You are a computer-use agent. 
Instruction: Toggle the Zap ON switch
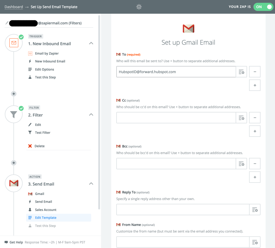click(263, 7)
